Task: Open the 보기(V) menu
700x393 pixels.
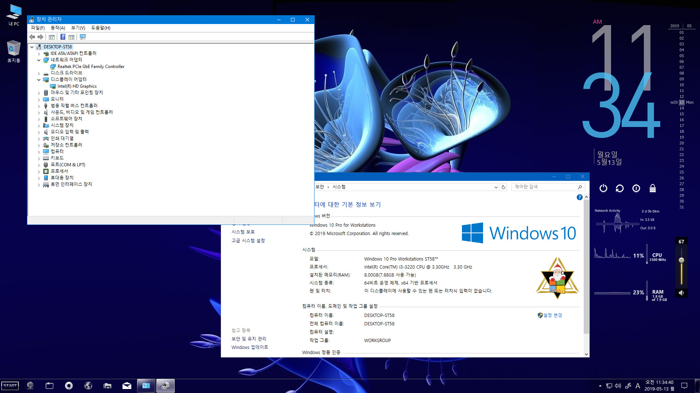Action: 78,28
